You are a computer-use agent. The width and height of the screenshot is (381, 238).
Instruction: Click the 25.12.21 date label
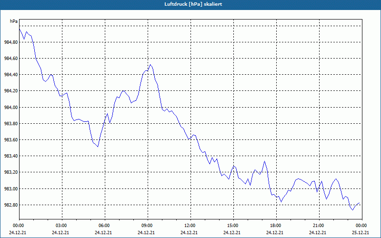tap(361, 232)
